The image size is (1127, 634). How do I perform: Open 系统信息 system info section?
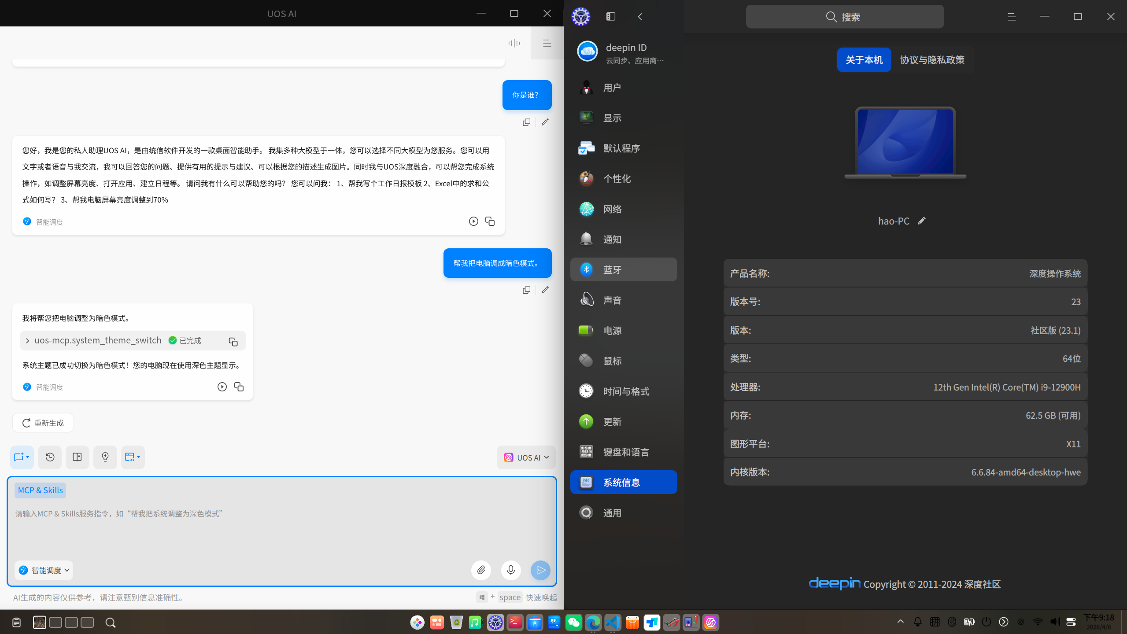(623, 482)
